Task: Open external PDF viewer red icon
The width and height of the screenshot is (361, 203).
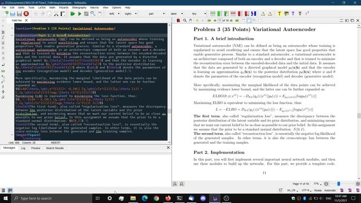Action: 178,20
